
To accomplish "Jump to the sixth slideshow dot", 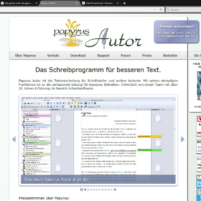I will tap(100, 190).
